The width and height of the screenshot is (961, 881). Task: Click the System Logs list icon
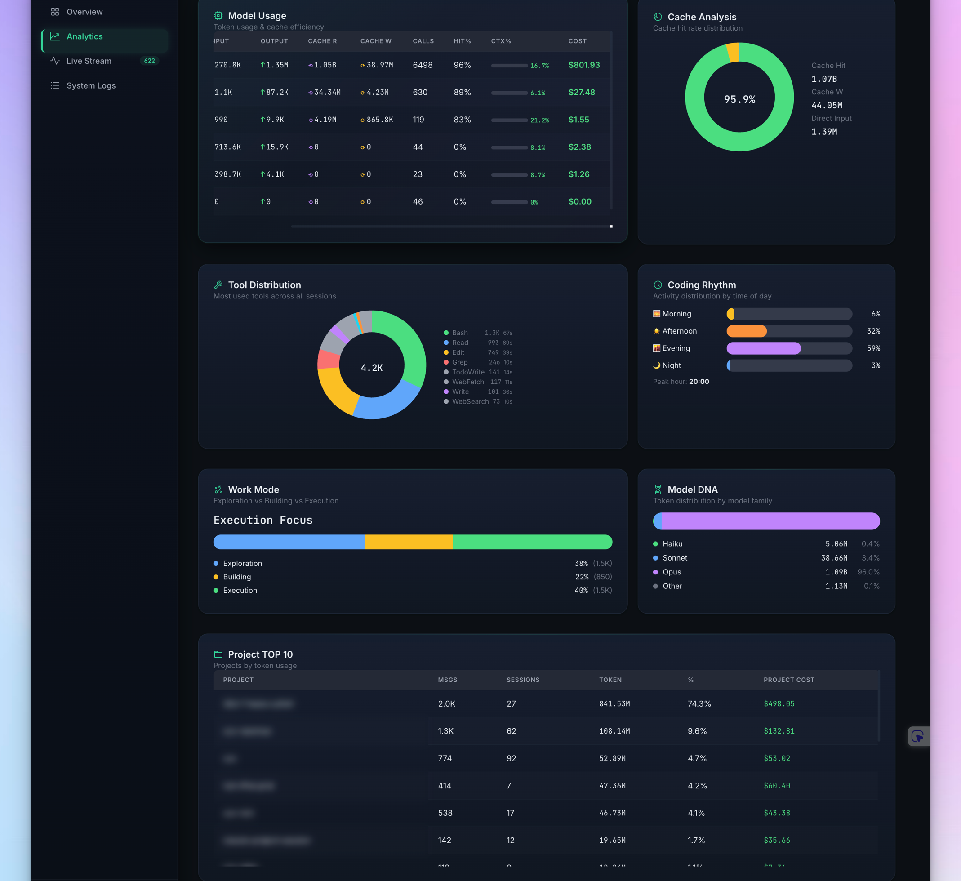click(x=55, y=85)
